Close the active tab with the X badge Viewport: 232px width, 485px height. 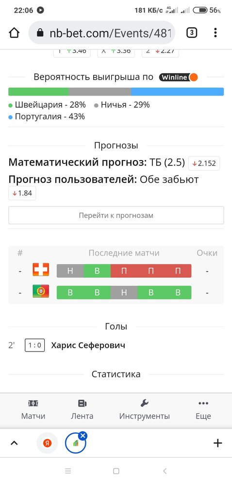click(x=83, y=436)
